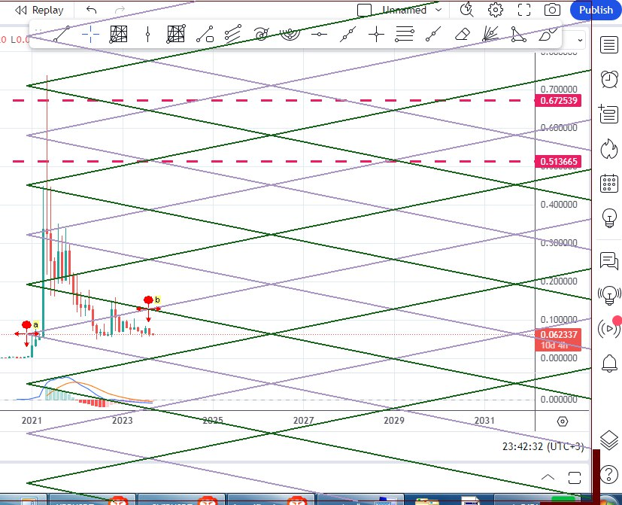Image resolution: width=622 pixels, height=505 pixels.
Task: Maximize the bottom panel
Action: (575, 478)
